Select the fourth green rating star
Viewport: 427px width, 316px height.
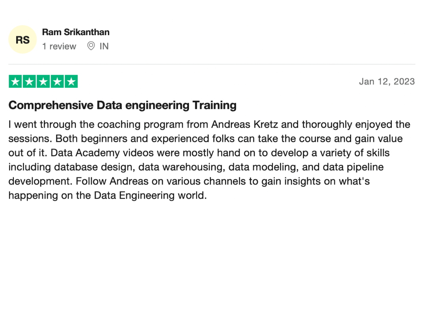coord(57,81)
